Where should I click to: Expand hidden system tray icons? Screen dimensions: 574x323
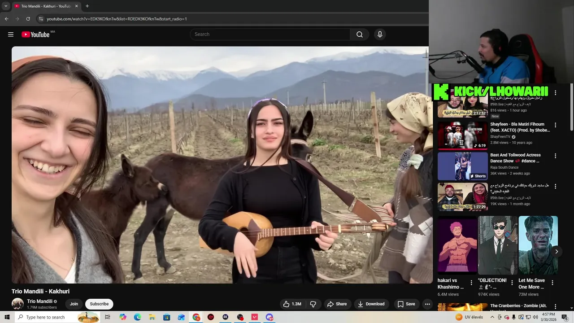493,317
